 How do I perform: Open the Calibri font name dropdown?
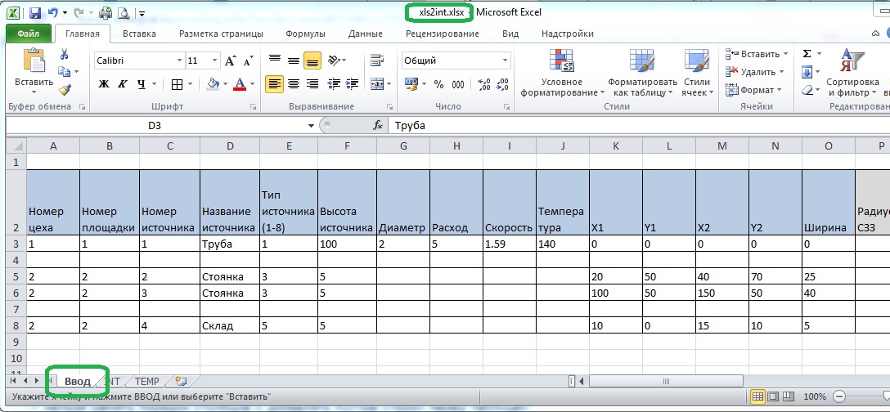tap(180, 60)
